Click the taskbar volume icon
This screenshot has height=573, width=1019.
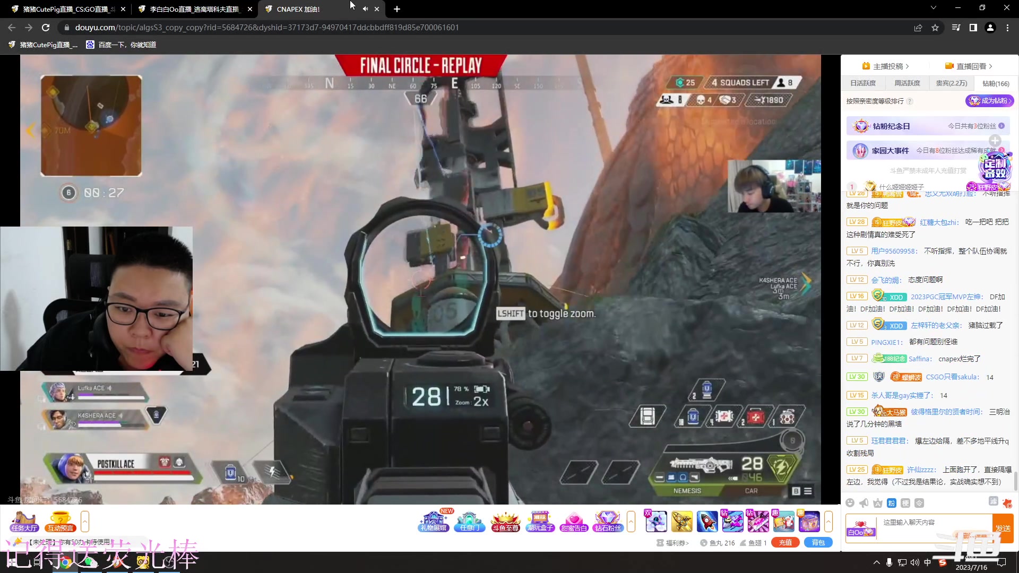tap(915, 562)
